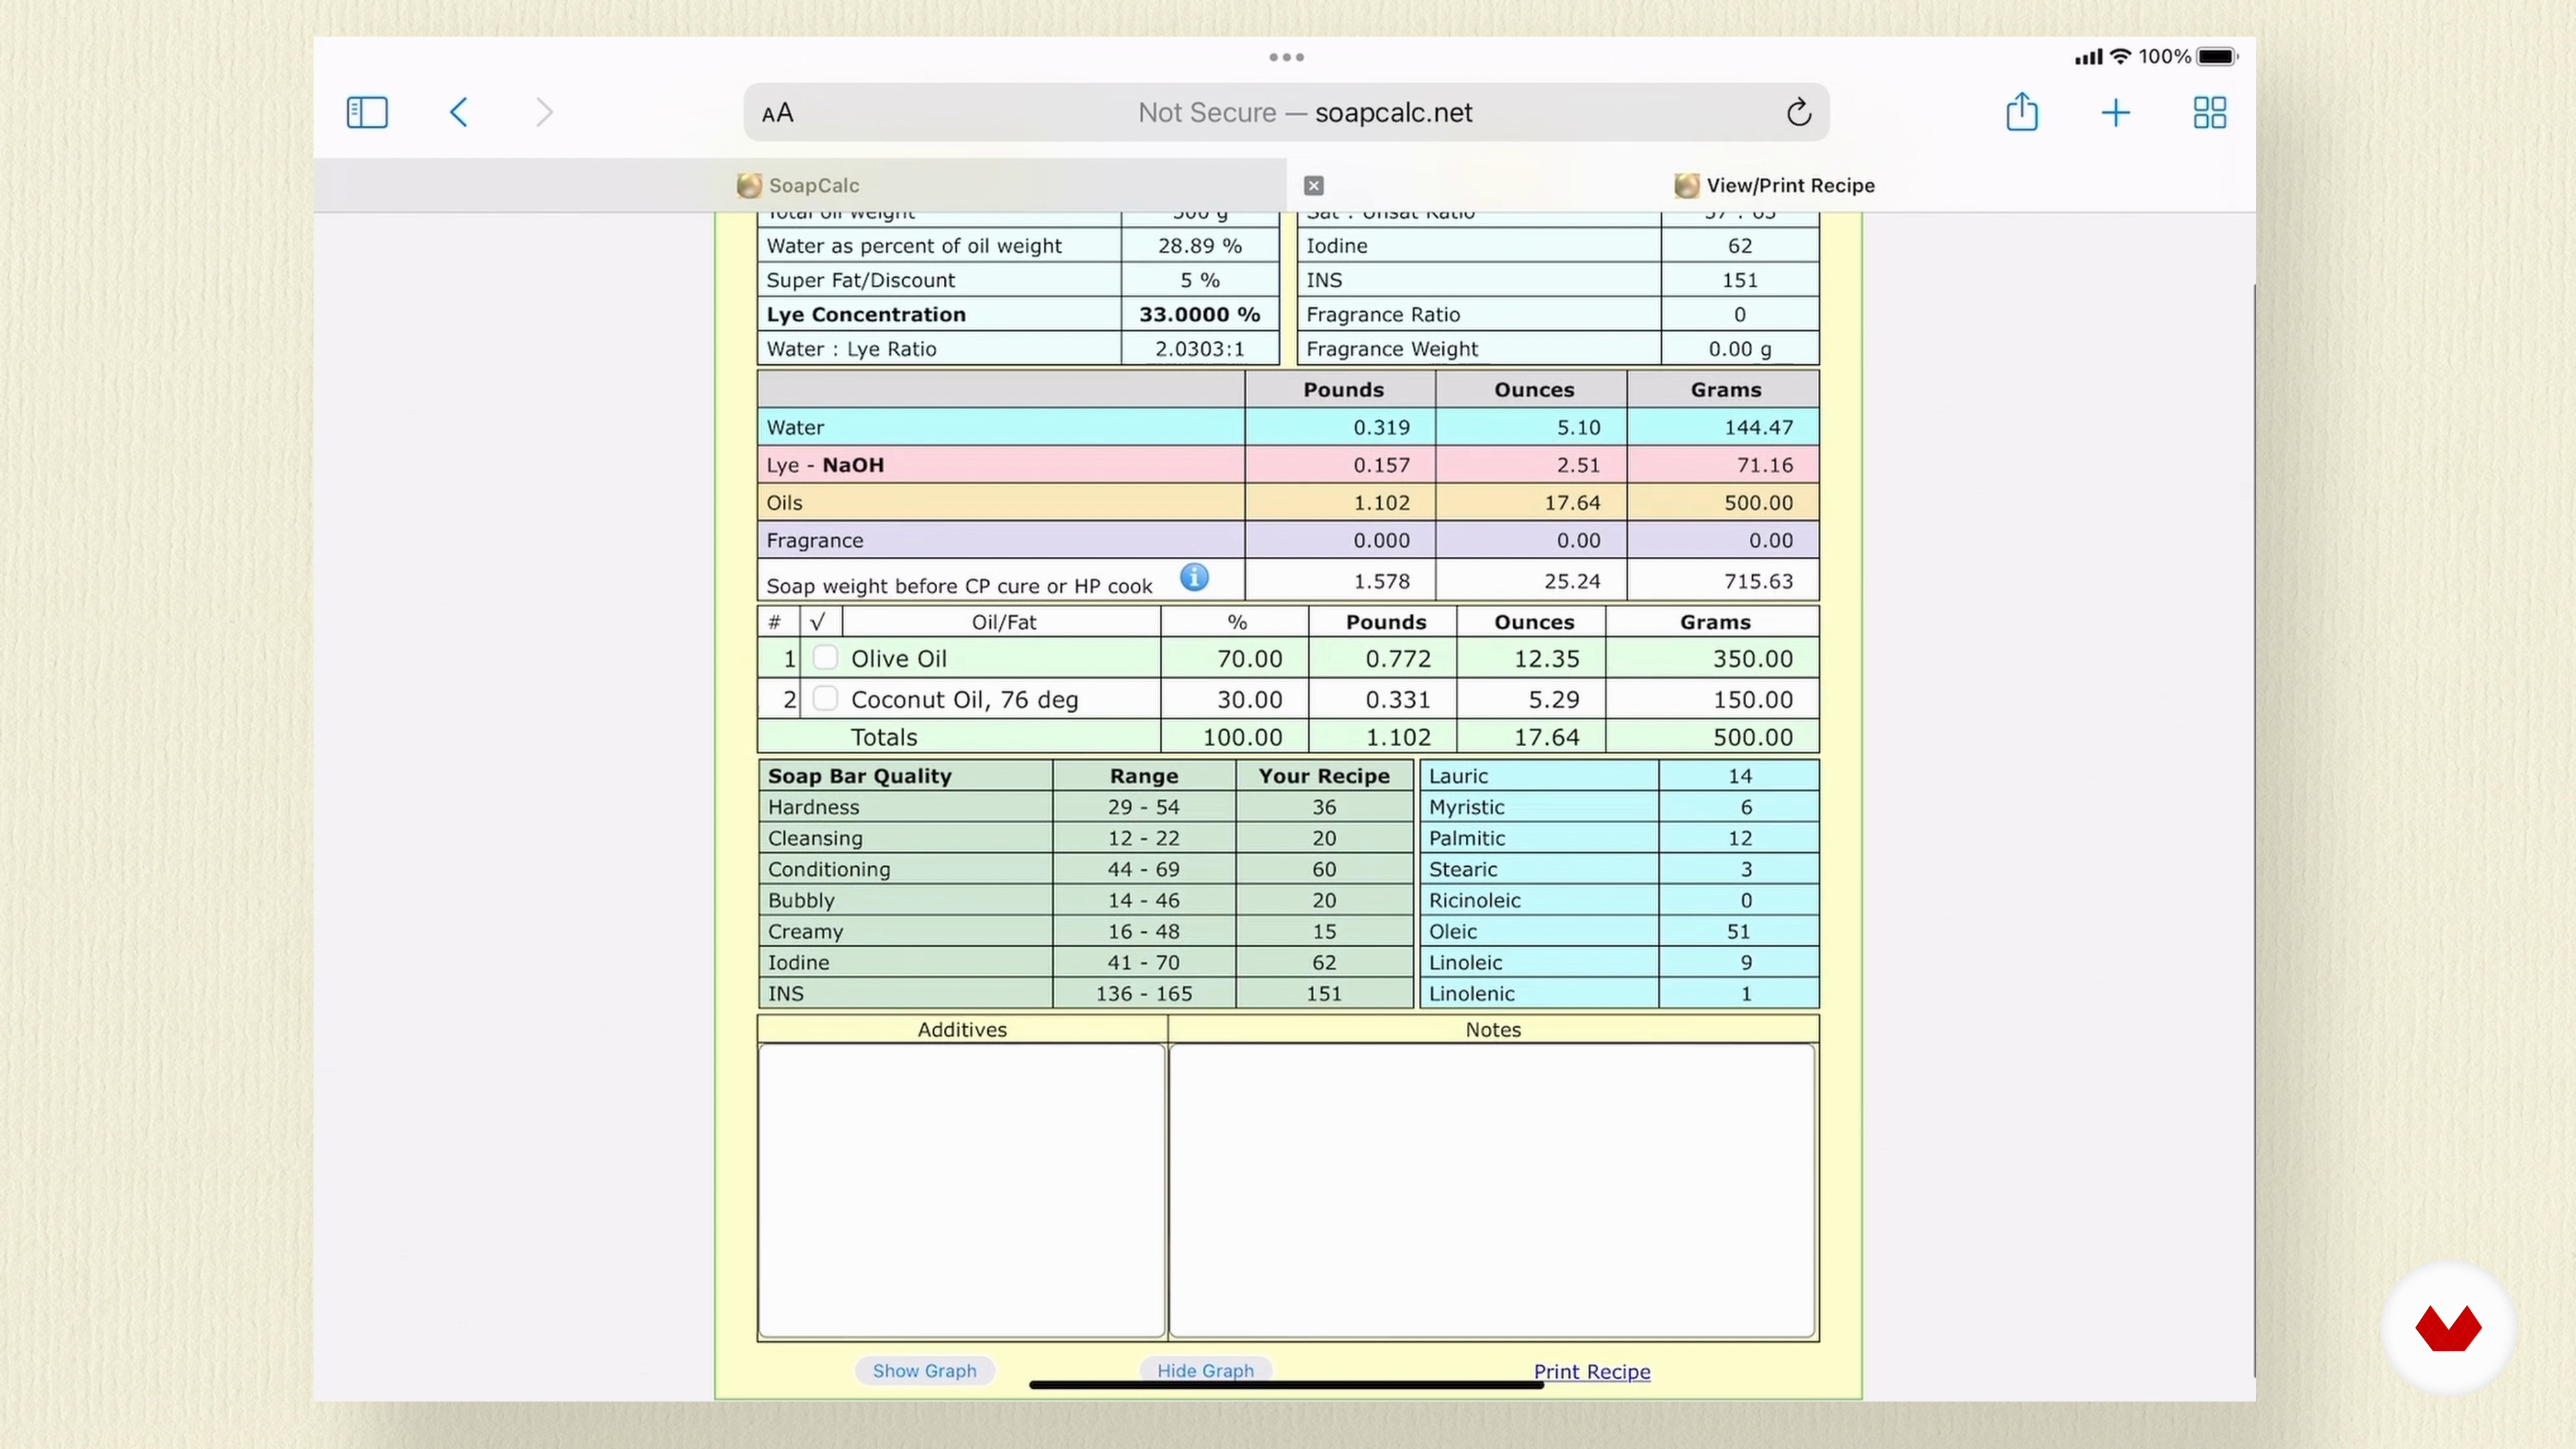
Task: Click the Lye - NaOH grams value 71.16
Action: click(1765, 465)
